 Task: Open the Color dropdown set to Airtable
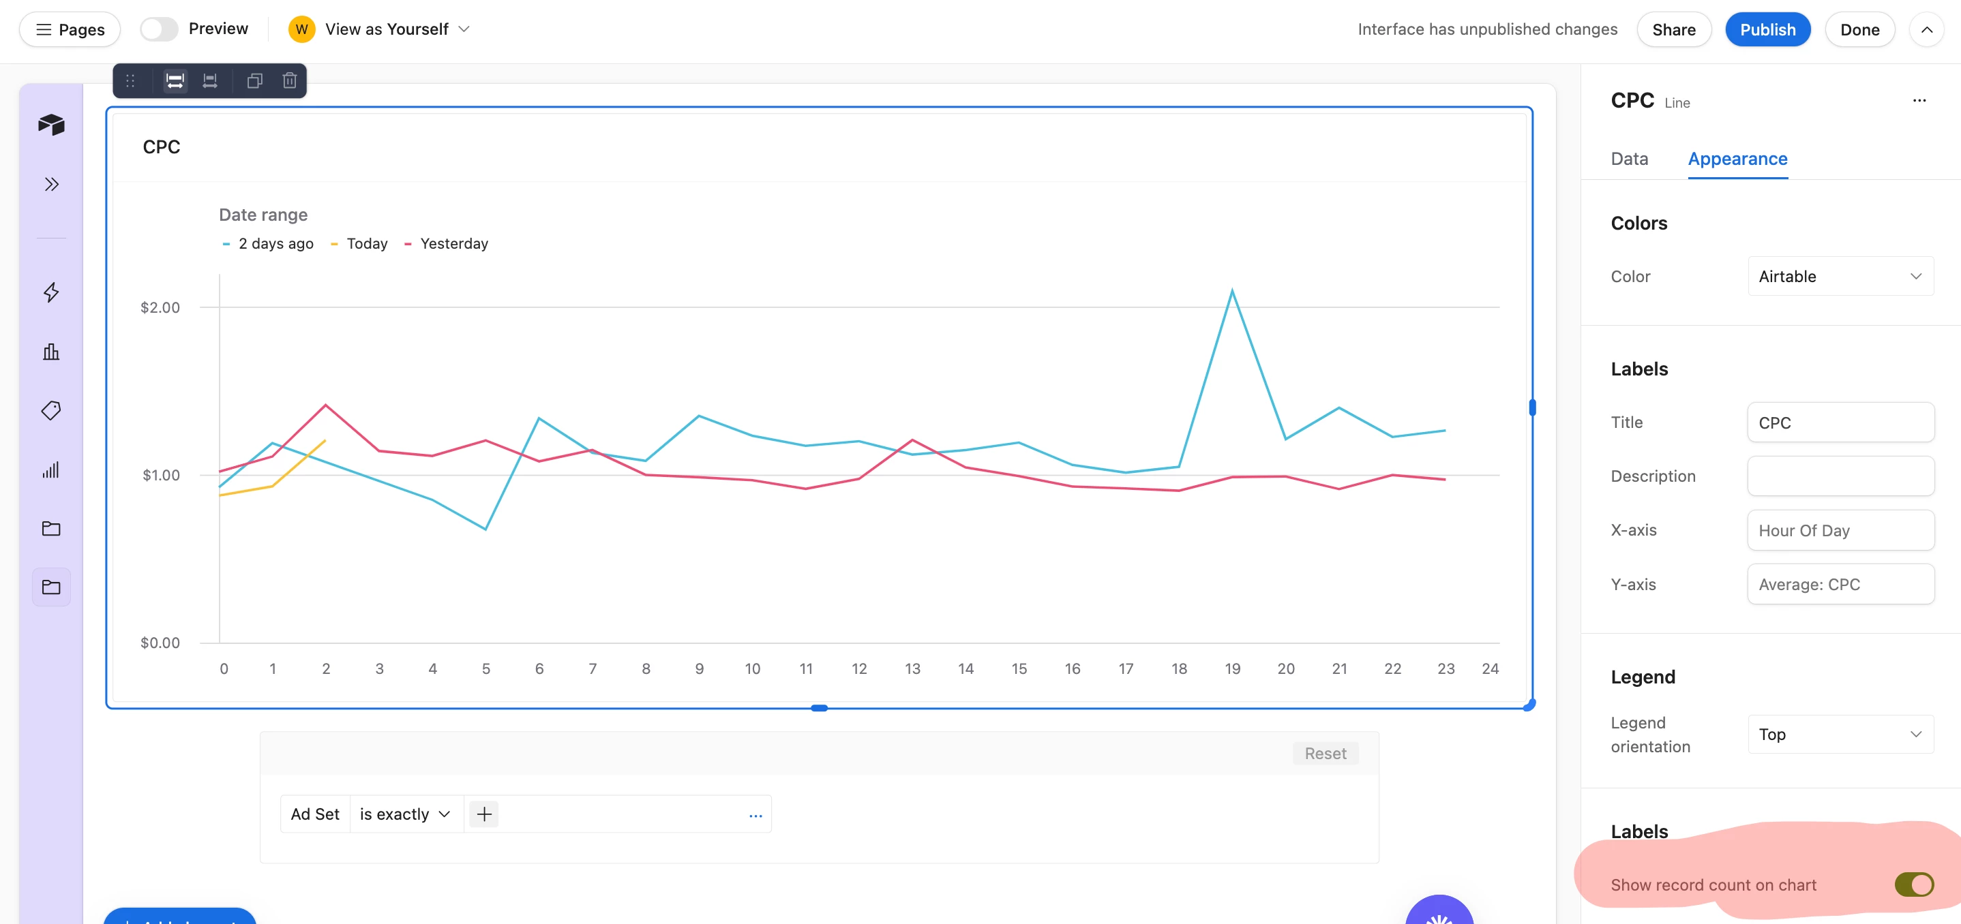[x=1840, y=276]
